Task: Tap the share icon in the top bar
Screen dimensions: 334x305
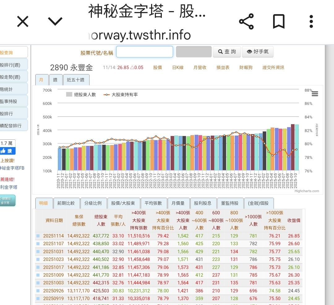Action: 246,21
